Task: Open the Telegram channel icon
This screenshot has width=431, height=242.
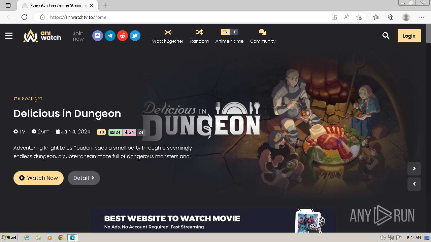Action: pos(110,36)
